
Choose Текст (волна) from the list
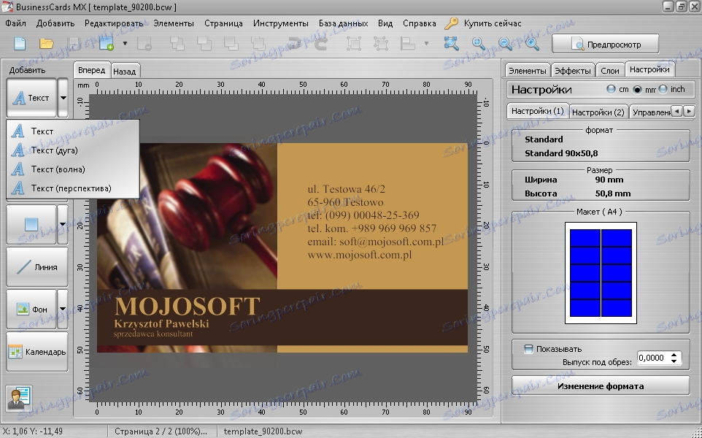pos(58,169)
